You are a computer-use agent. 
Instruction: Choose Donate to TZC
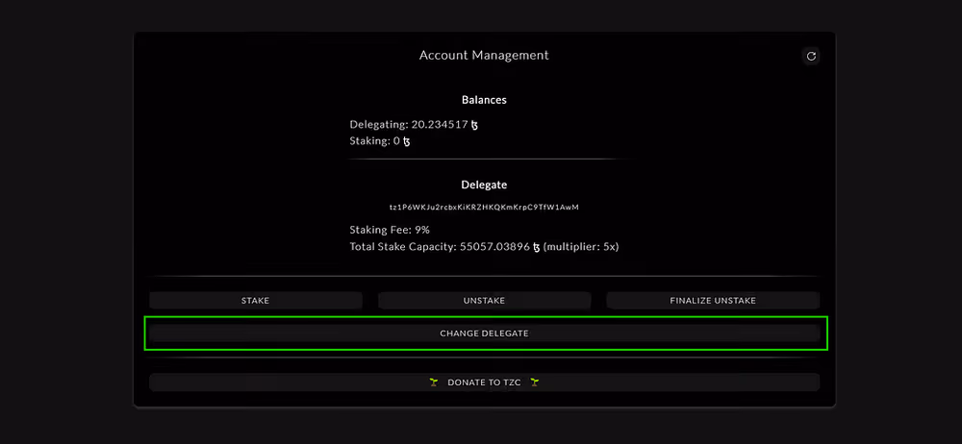(484, 382)
